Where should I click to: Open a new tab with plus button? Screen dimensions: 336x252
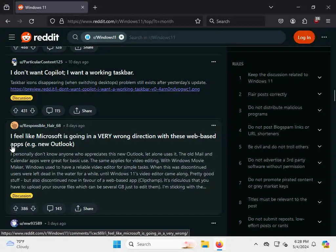[95, 8]
